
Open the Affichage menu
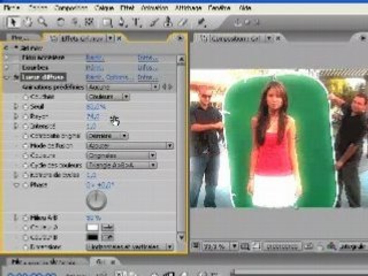tap(189, 8)
